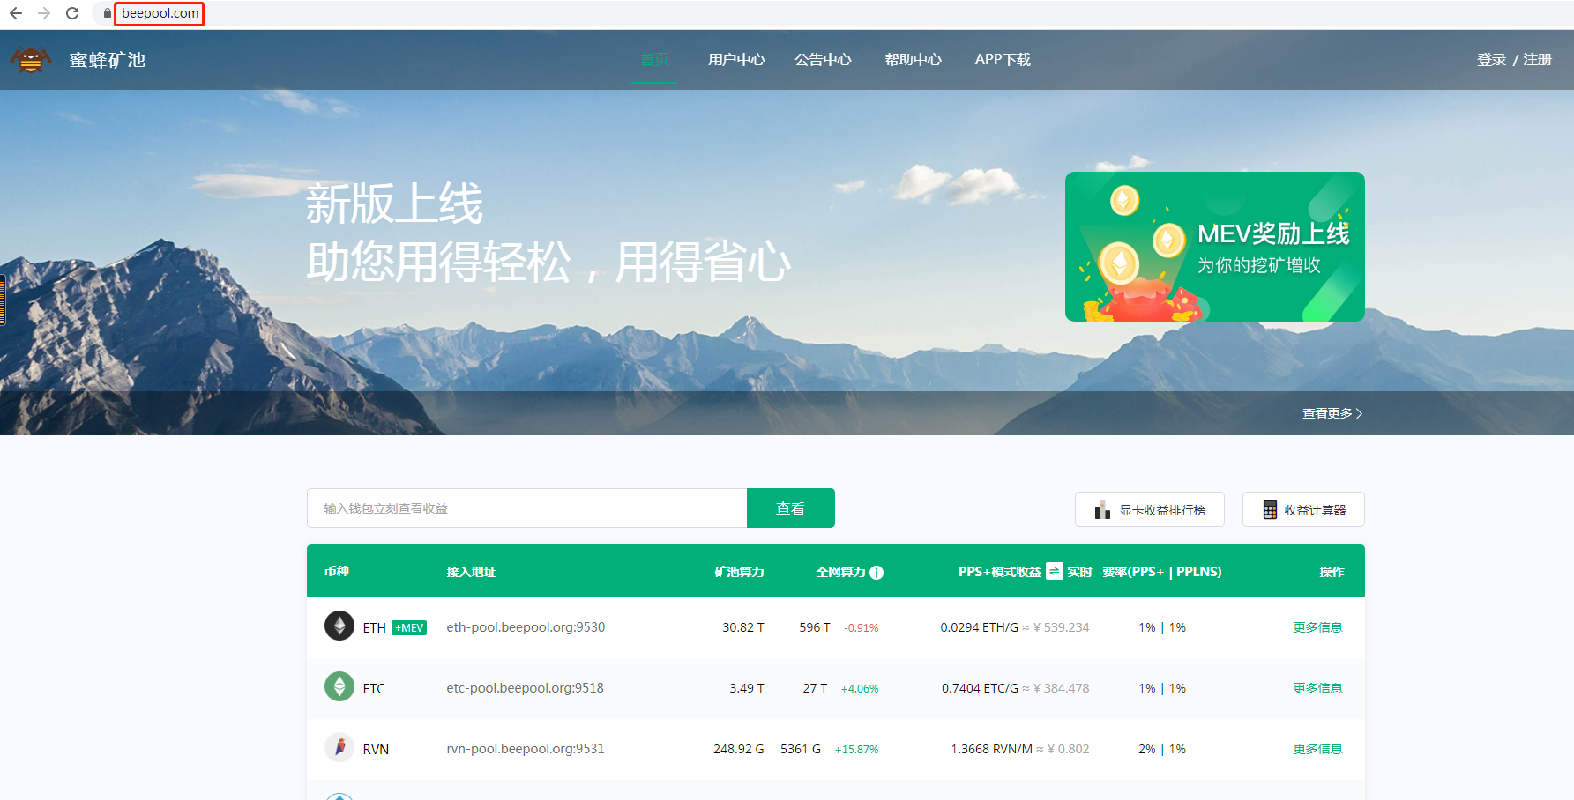The height and width of the screenshot is (800, 1574).
Task: Click the green 查看 button
Action: (791, 508)
